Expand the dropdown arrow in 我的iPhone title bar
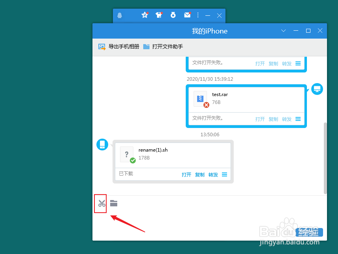 click(x=283, y=31)
